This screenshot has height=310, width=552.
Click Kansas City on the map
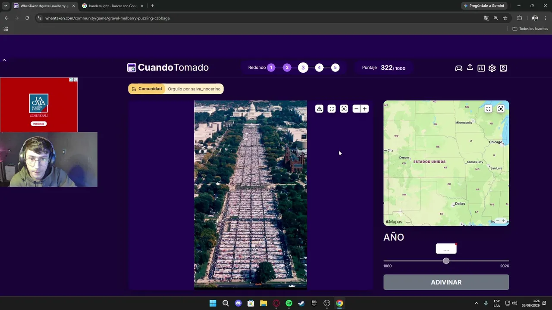coord(475,162)
